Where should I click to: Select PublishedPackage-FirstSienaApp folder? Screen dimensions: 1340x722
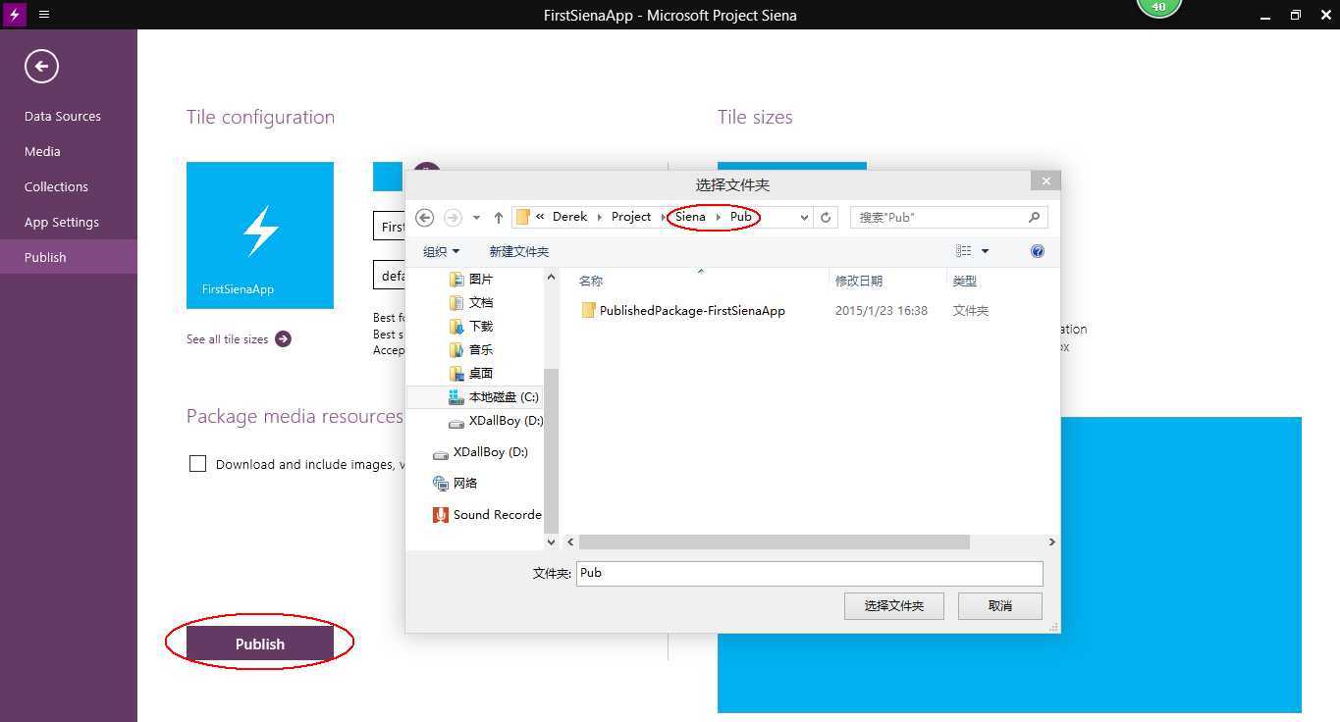[692, 310]
